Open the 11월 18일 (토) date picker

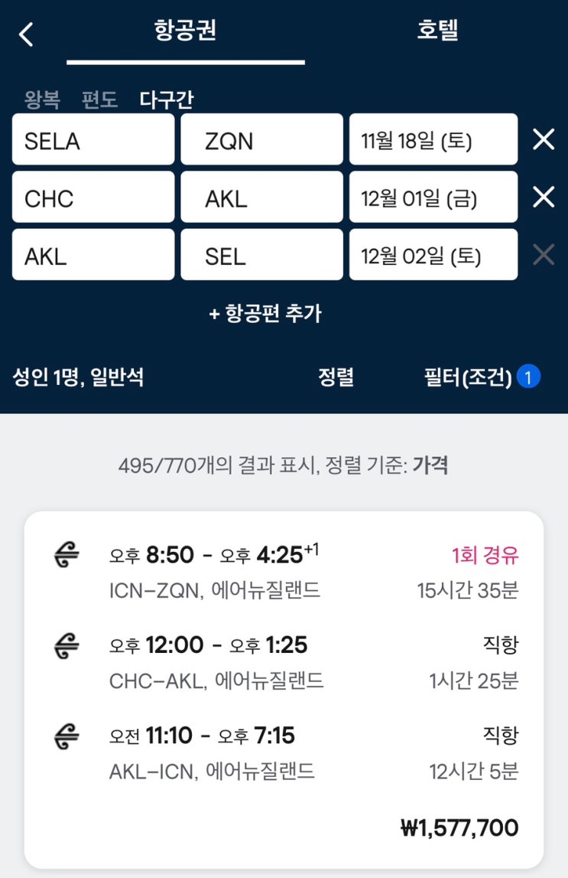click(433, 139)
